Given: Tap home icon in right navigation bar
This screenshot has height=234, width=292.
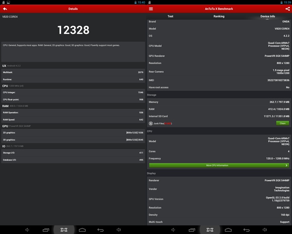Looking at the screenshot, I should [x=228, y=230].
